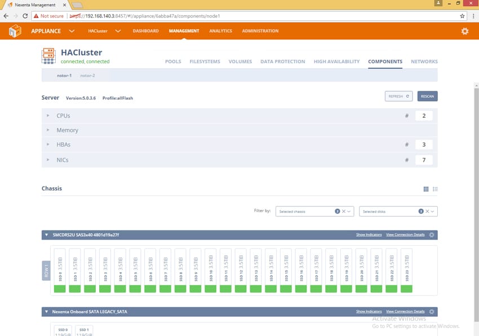Click View Connection Details for Onboard SATA chassis
The image size is (479, 336).
click(405, 312)
